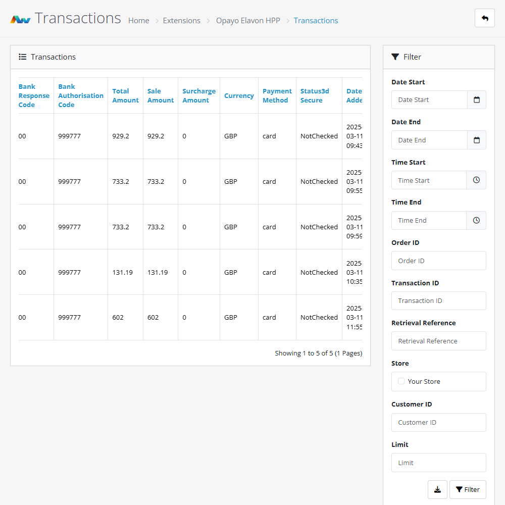The height and width of the screenshot is (505, 505).
Task: Click into the Limit field
Action: 438,463
